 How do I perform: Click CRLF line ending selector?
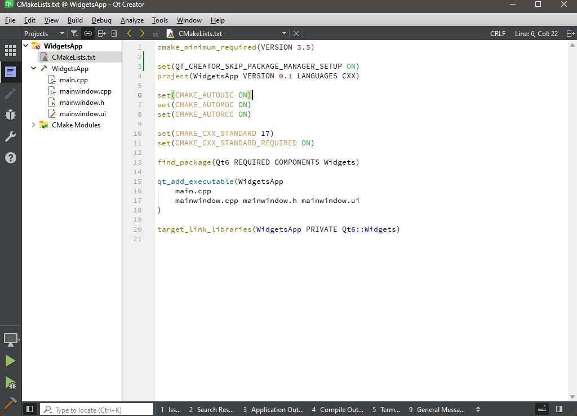click(498, 34)
